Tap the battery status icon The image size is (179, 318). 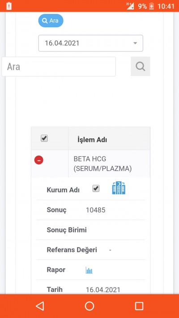[151, 6]
